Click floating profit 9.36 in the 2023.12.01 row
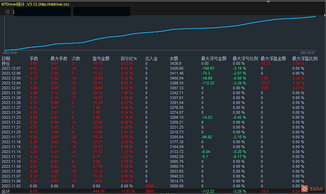 [265, 88]
